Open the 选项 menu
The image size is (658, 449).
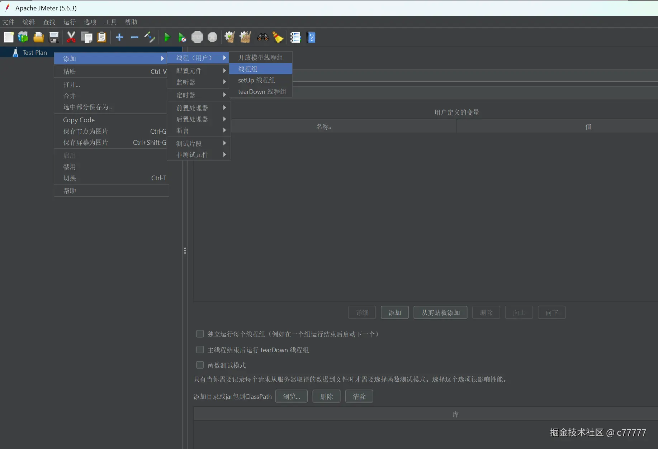90,22
